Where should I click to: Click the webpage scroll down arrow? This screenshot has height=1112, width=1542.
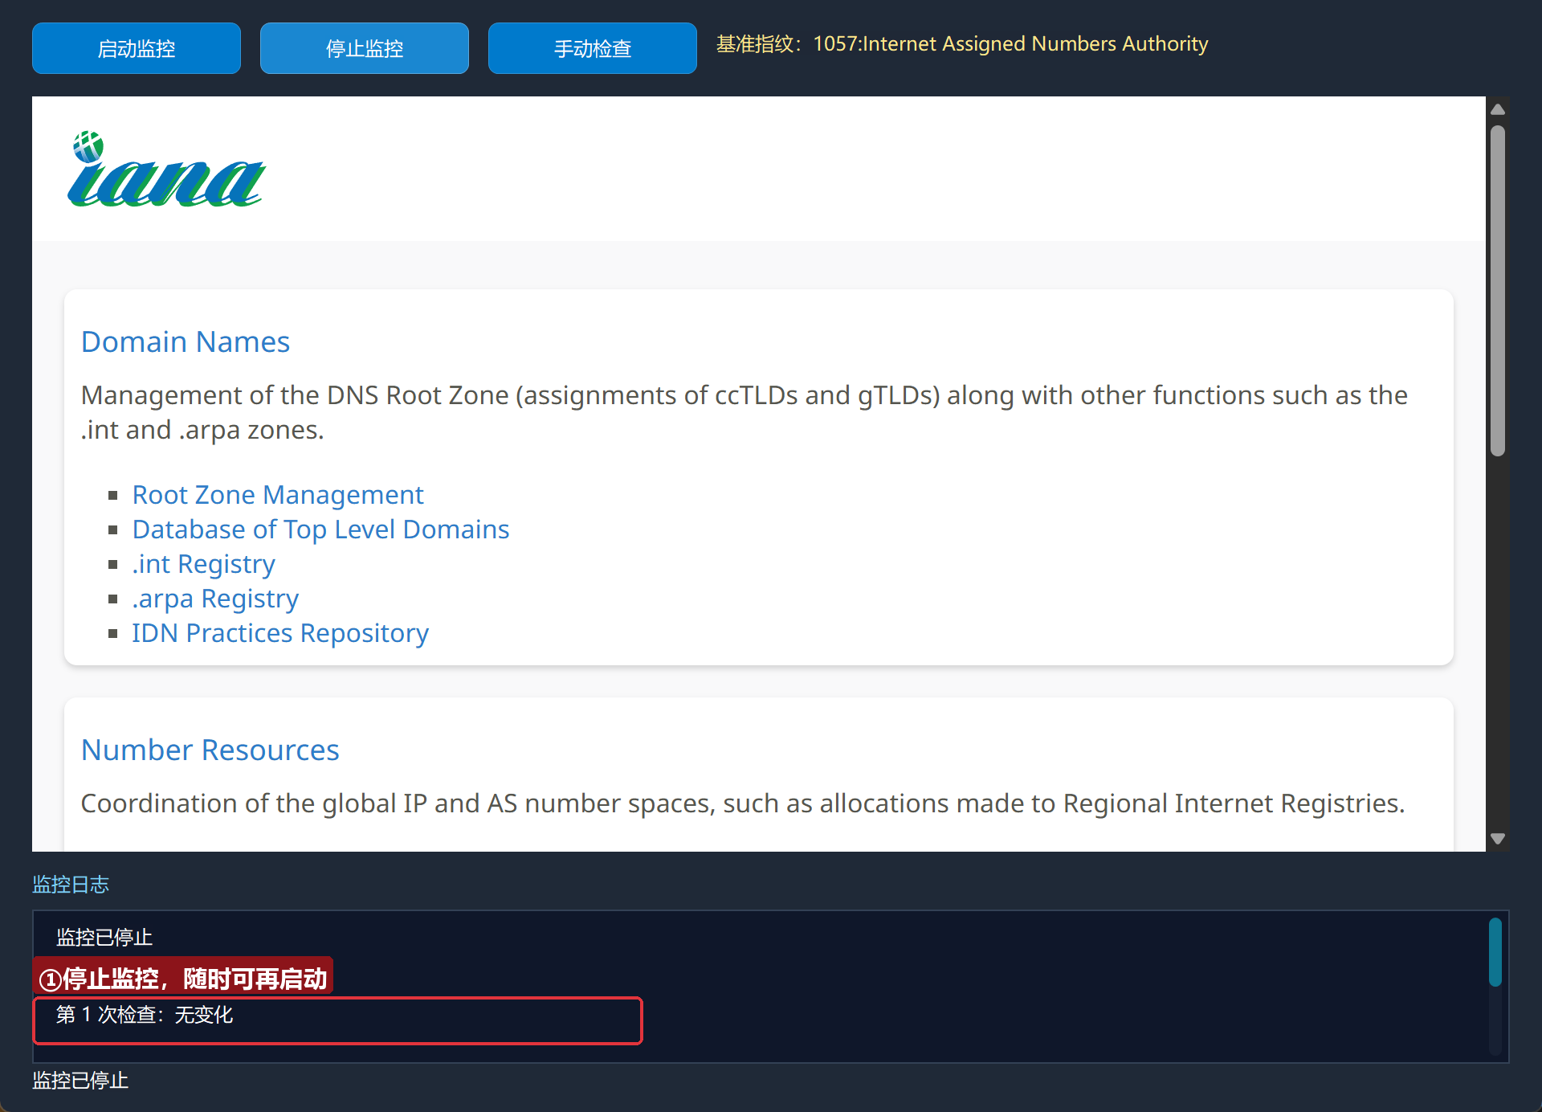coord(1498,838)
